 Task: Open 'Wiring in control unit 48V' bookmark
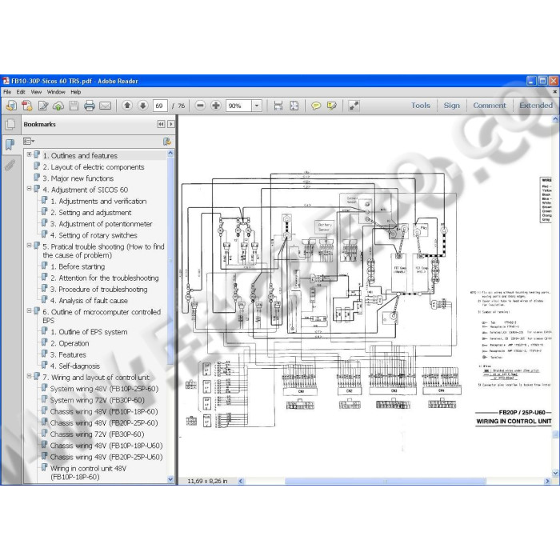click(x=88, y=473)
